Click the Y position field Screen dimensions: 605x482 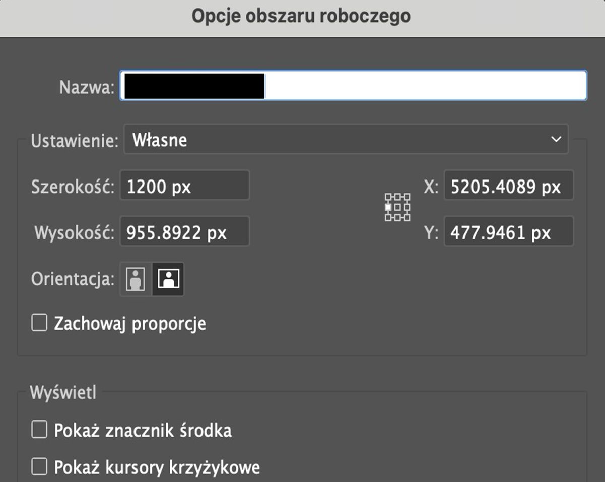pos(508,231)
